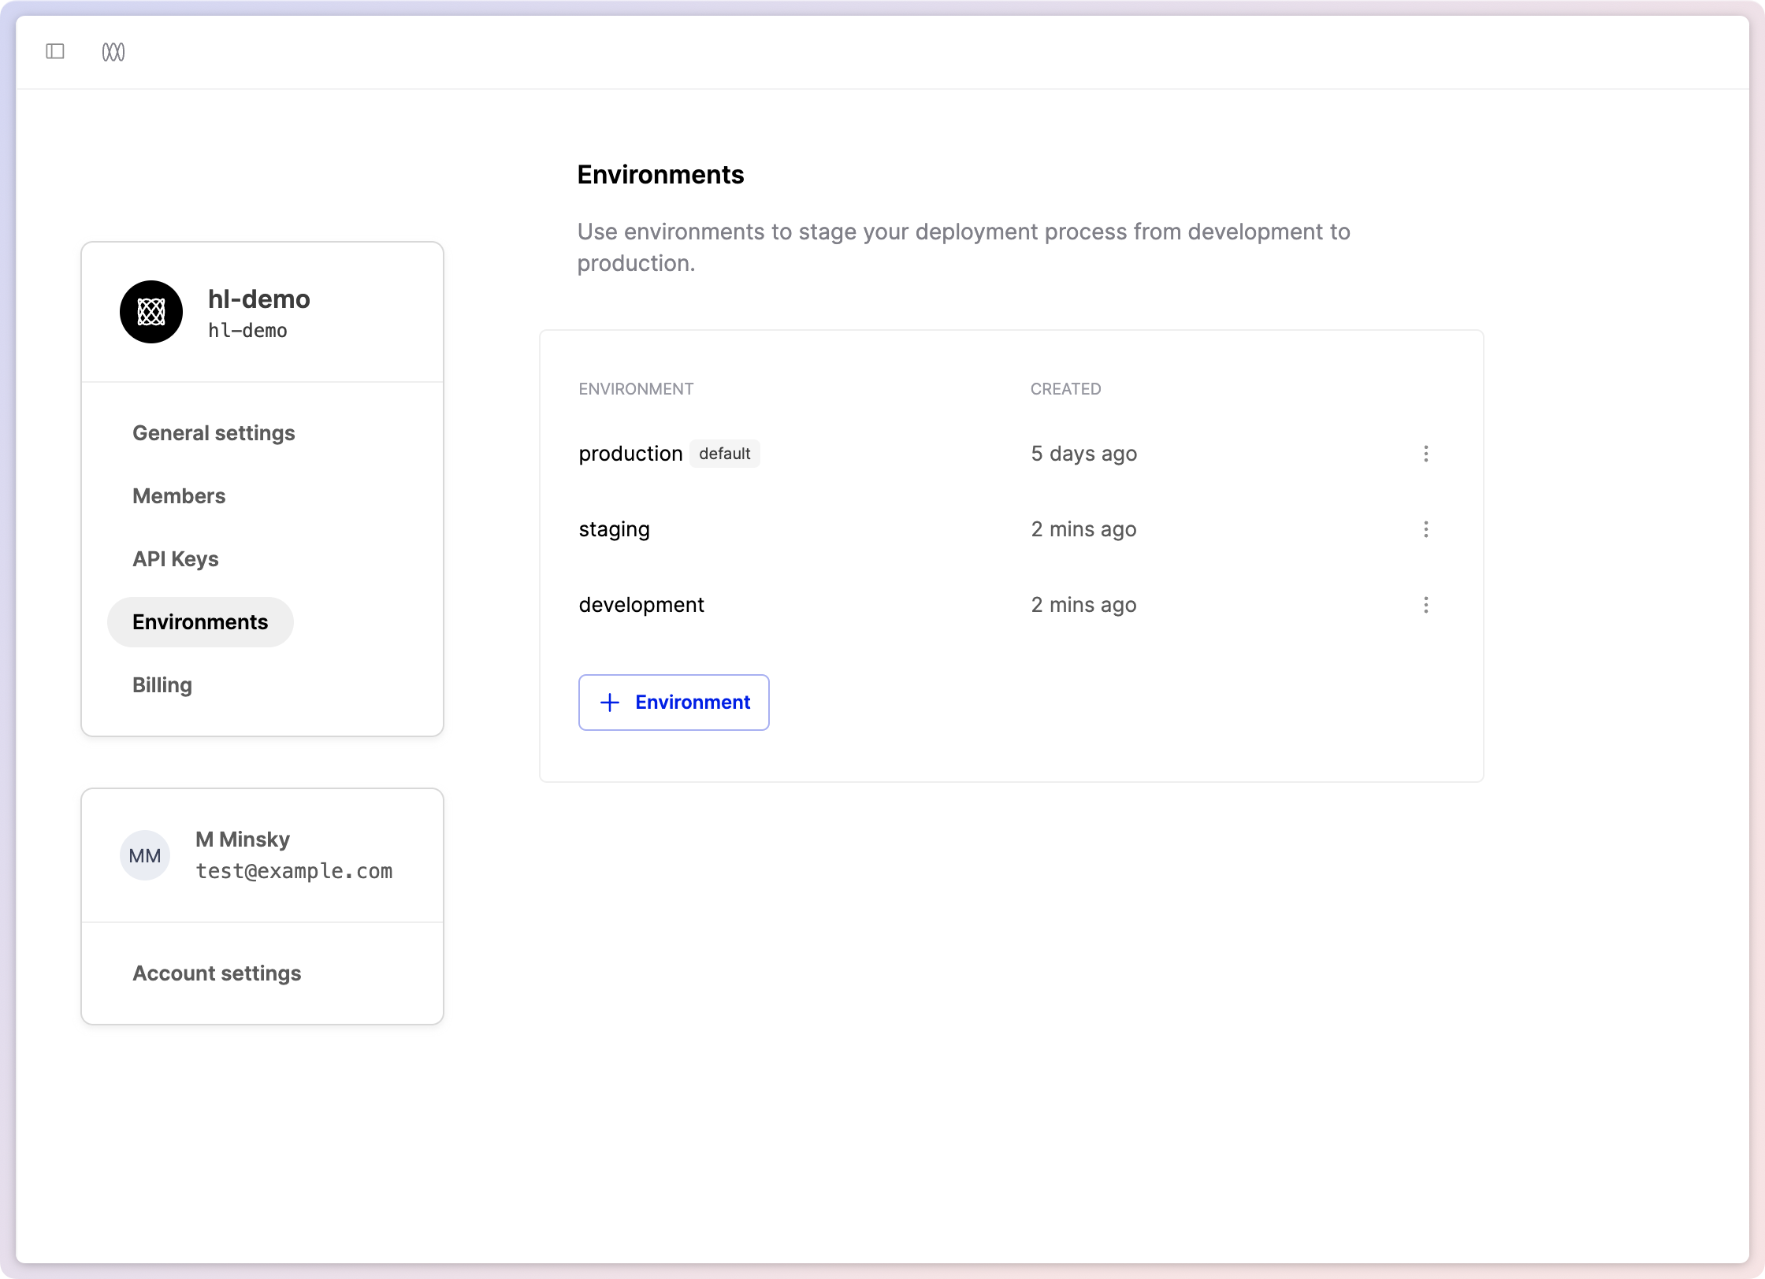Click the M Minsky user name

243,840
